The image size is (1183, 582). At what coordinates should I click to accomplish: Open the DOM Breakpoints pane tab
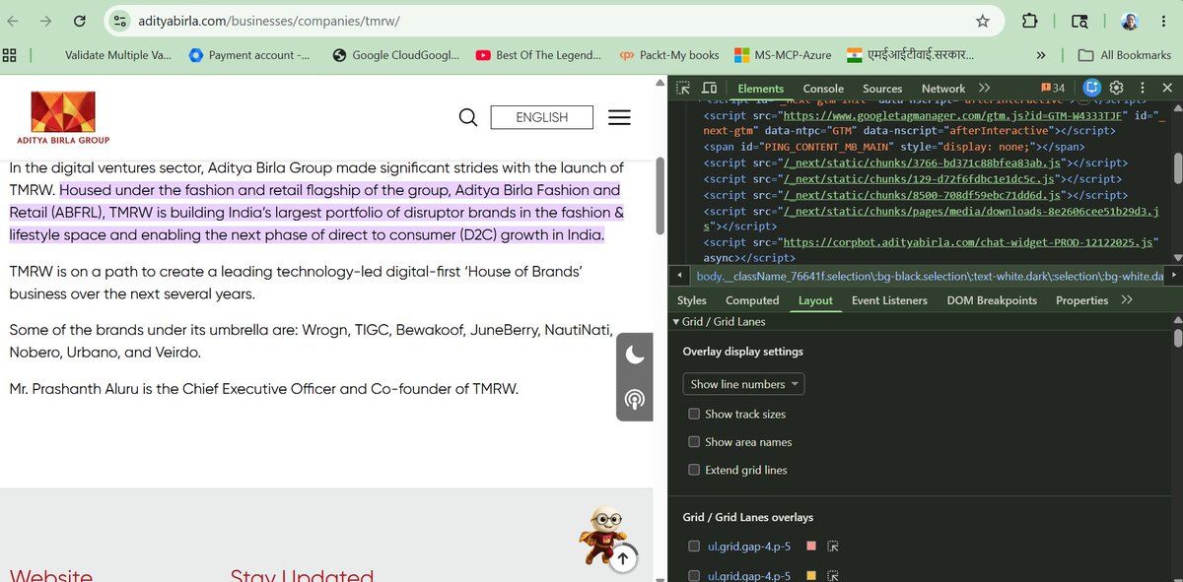(x=992, y=300)
